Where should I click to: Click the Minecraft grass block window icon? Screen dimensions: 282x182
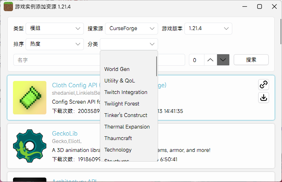coord(8,6)
